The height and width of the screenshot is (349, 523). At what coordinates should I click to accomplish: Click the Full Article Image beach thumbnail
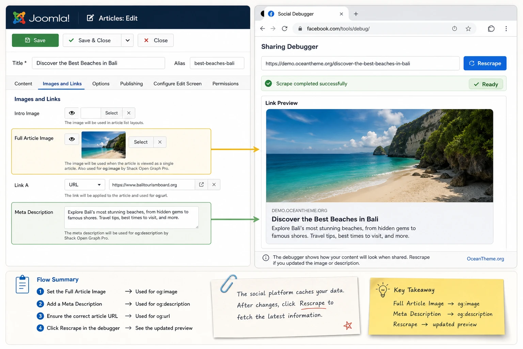(x=104, y=145)
